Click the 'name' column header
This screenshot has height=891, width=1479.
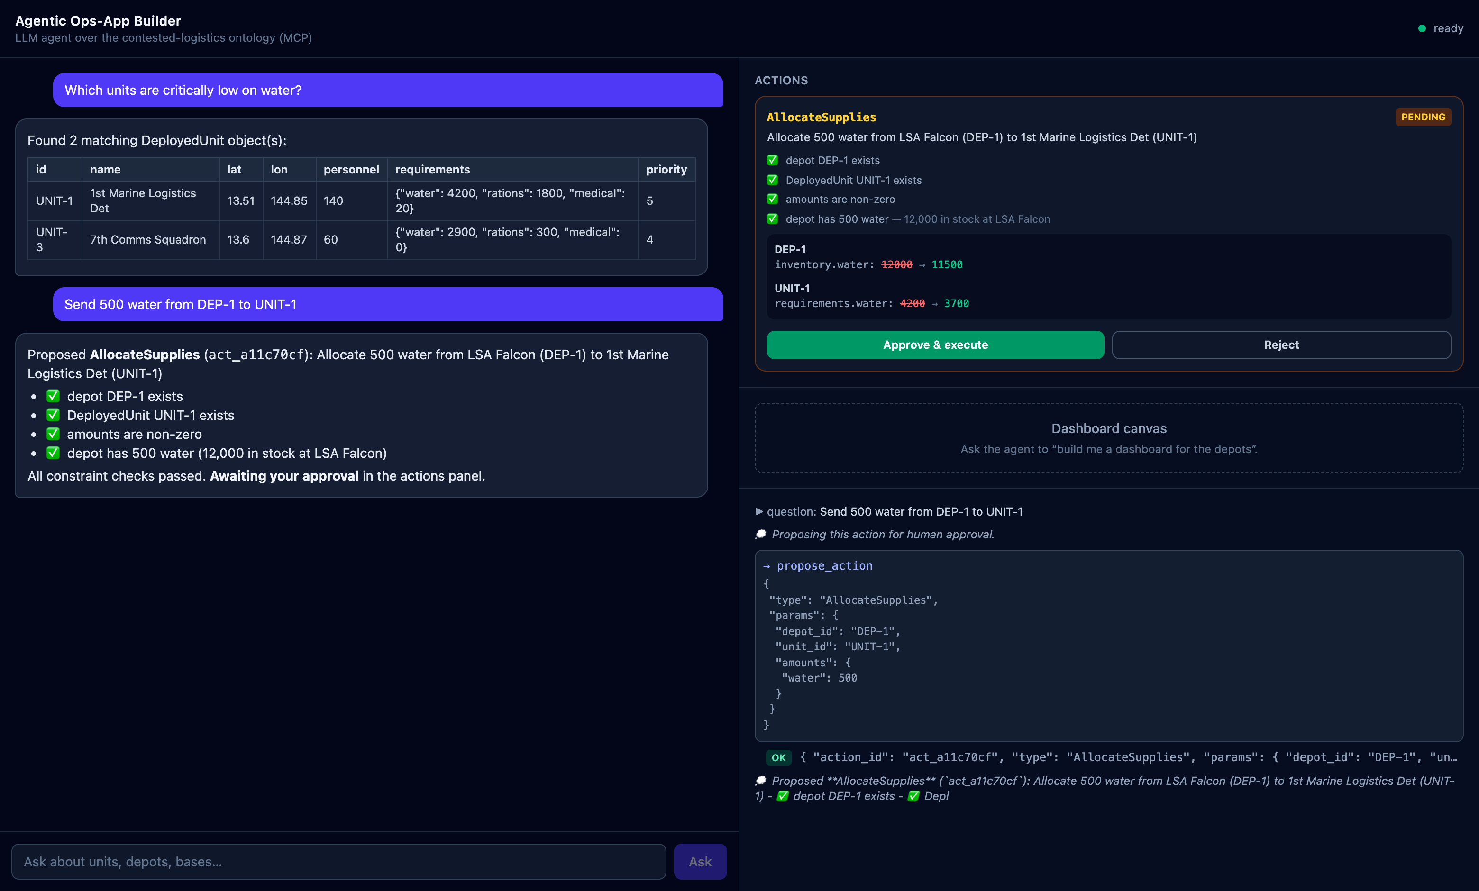[x=150, y=170]
